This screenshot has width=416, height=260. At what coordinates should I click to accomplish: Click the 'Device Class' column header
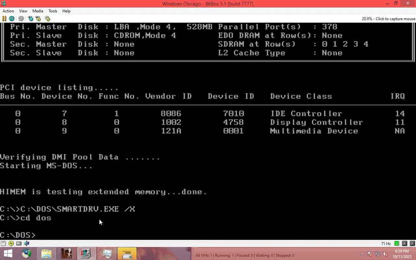point(301,97)
